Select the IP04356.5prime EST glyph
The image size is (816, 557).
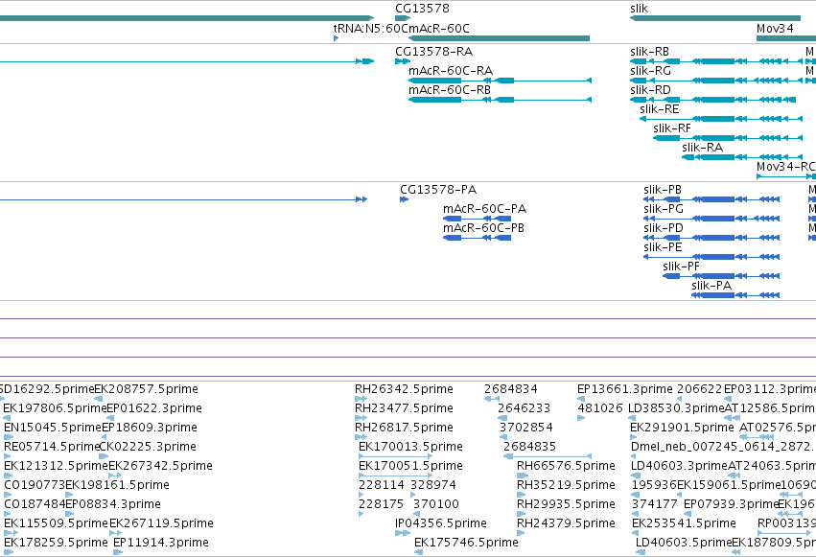click(403, 533)
